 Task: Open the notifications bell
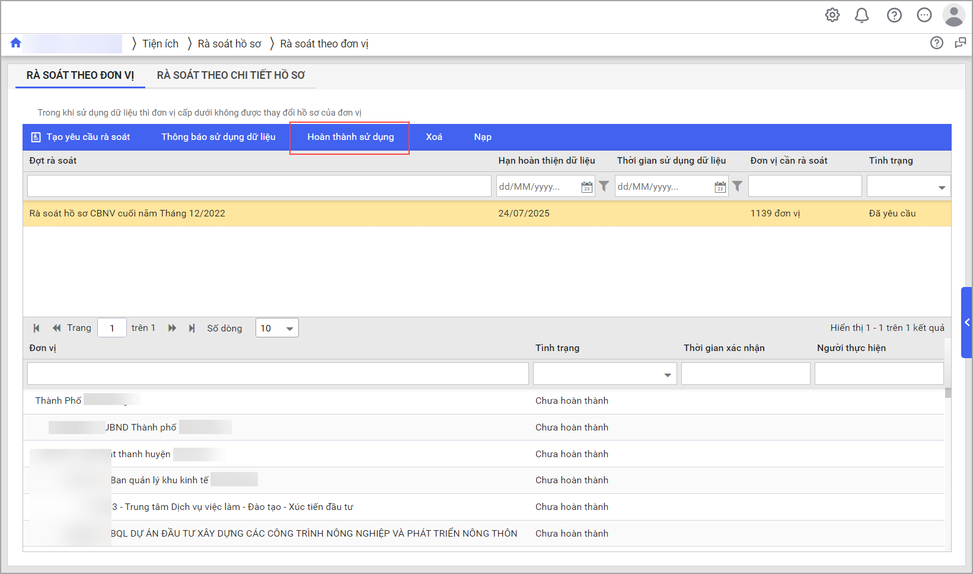coord(862,15)
